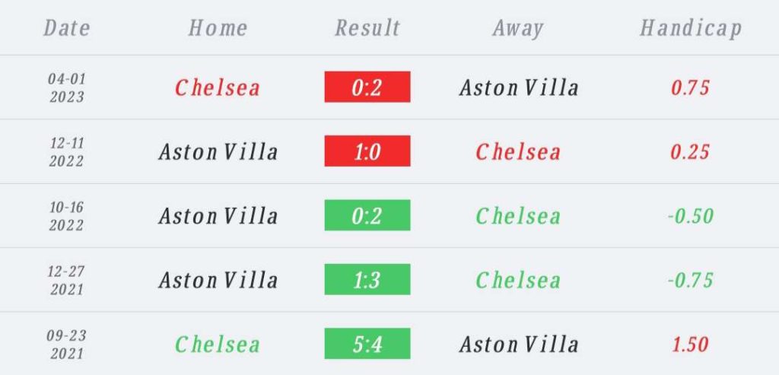Click the 0.75 red handicap value

(690, 88)
